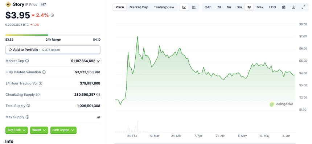Click info icon next to Market Cap
312x144 pixels.
coord(27,61)
